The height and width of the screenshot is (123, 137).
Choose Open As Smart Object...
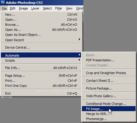(x=41, y=35)
